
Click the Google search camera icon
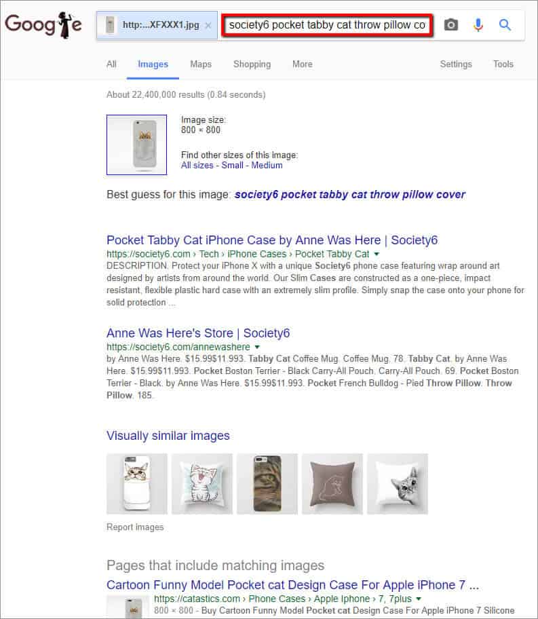pos(450,24)
